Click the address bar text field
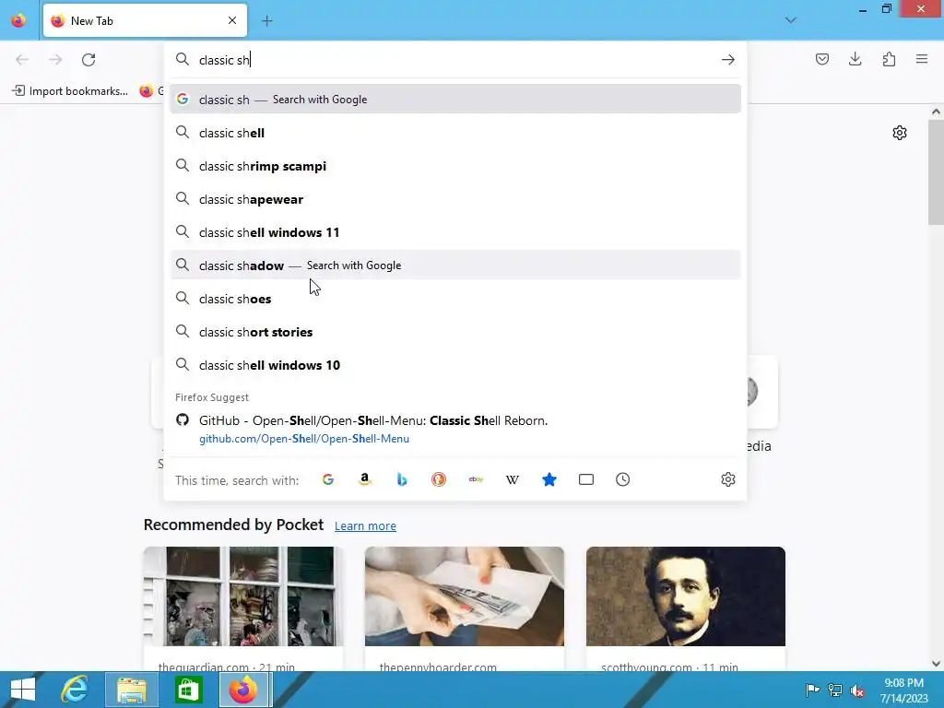The height and width of the screenshot is (708, 944). click(455, 60)
